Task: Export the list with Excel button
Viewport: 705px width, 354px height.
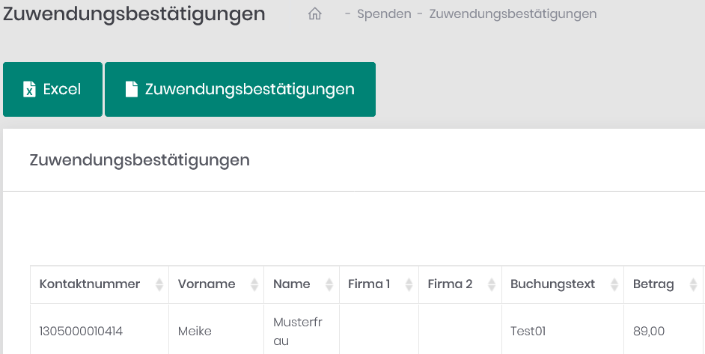Action: [52, 90]
